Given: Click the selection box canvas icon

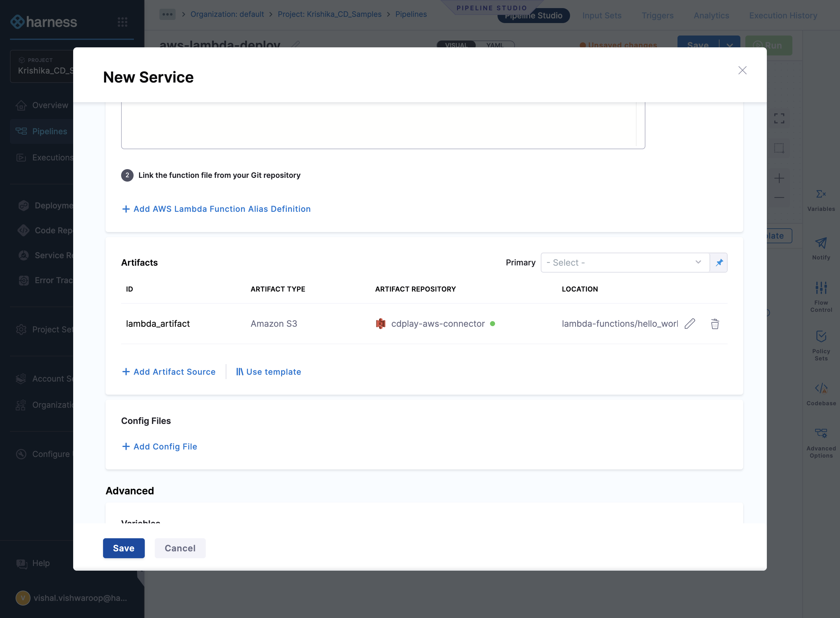Looking at the screenshot, I should pyautogui.click(x=779, y=148).
